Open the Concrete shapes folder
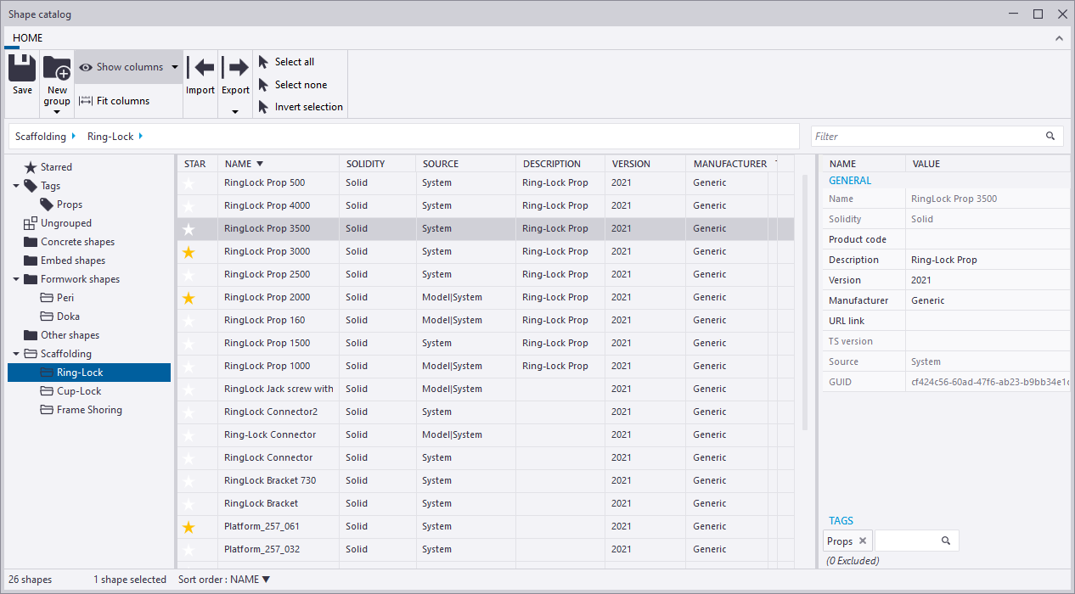This screenshot has width=1075, height=594. (77, 242)
